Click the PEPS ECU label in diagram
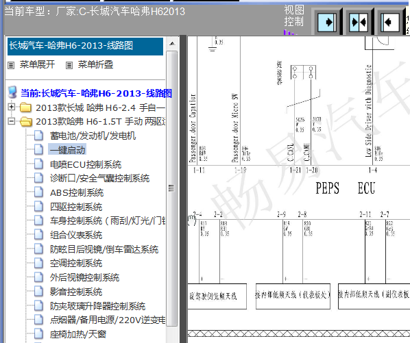Screen dimensions: 410x343 pyautogui.click(x=345, y=188)
